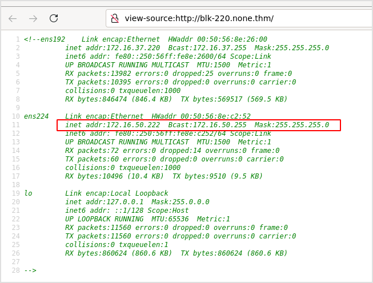Click the closing comment '-->' line
373x283 pixels.
click(x=30, y=270)
